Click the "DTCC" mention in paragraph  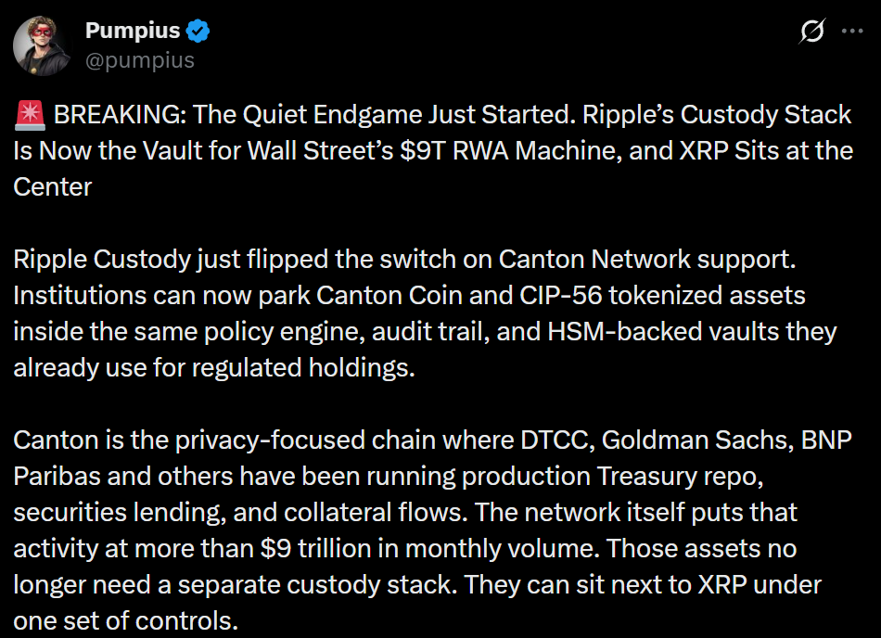tap(558, 440)
